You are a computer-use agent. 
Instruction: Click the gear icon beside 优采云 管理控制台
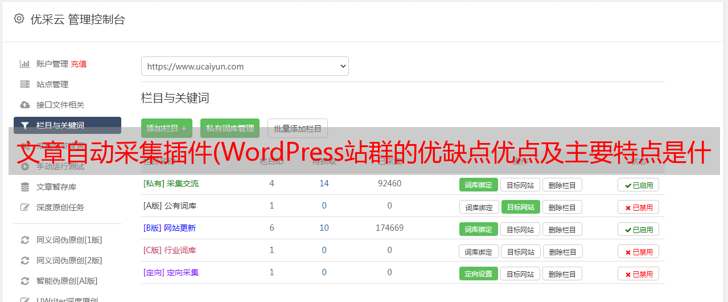[x=19, y=19]
